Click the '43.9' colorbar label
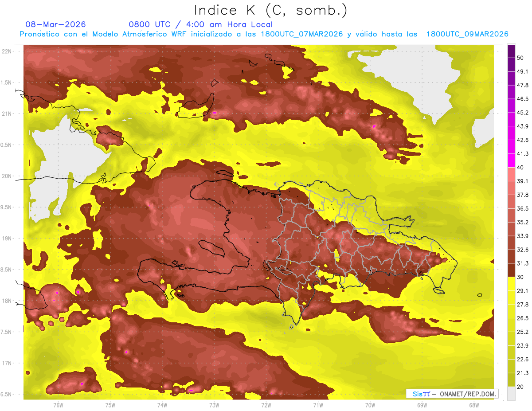 click(x=523, y=126)
